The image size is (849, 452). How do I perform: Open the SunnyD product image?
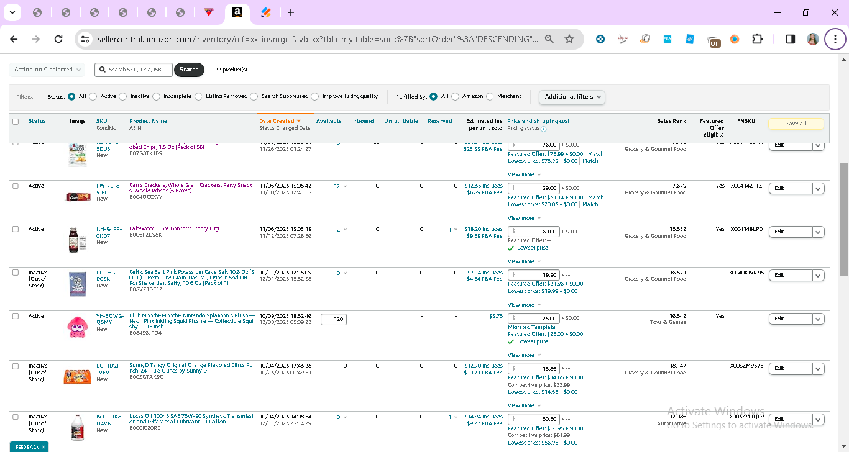click(78, 376)
